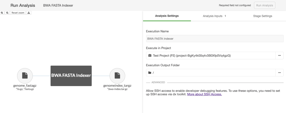Open the More about SSH Access link

[204, 94]
